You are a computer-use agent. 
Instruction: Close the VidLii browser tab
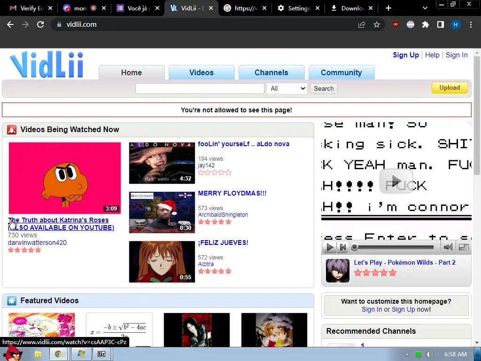pyautogui.click(x=211, y=8)
